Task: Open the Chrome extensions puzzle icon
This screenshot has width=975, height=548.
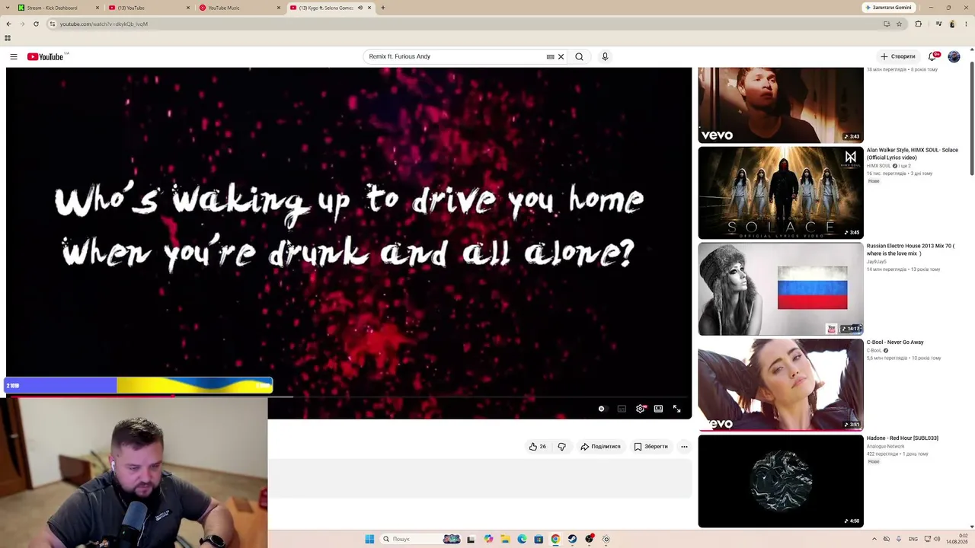Action: pos(918,24)
